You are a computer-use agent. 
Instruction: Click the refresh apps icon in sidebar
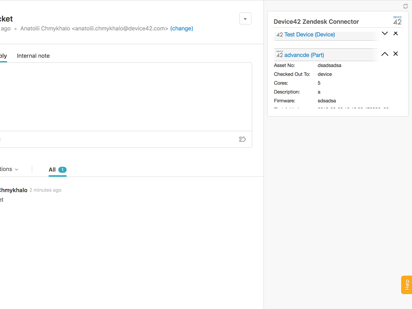pyautogui.click(x=406, y=6)
